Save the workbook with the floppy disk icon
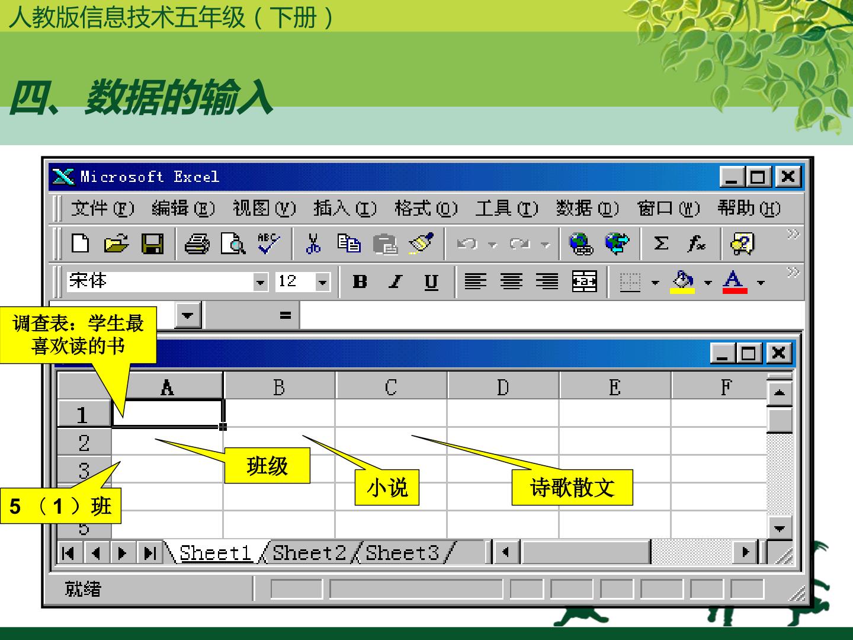Image resolution: width=853 pixels, height=640 pixels. tap(152, 244)
